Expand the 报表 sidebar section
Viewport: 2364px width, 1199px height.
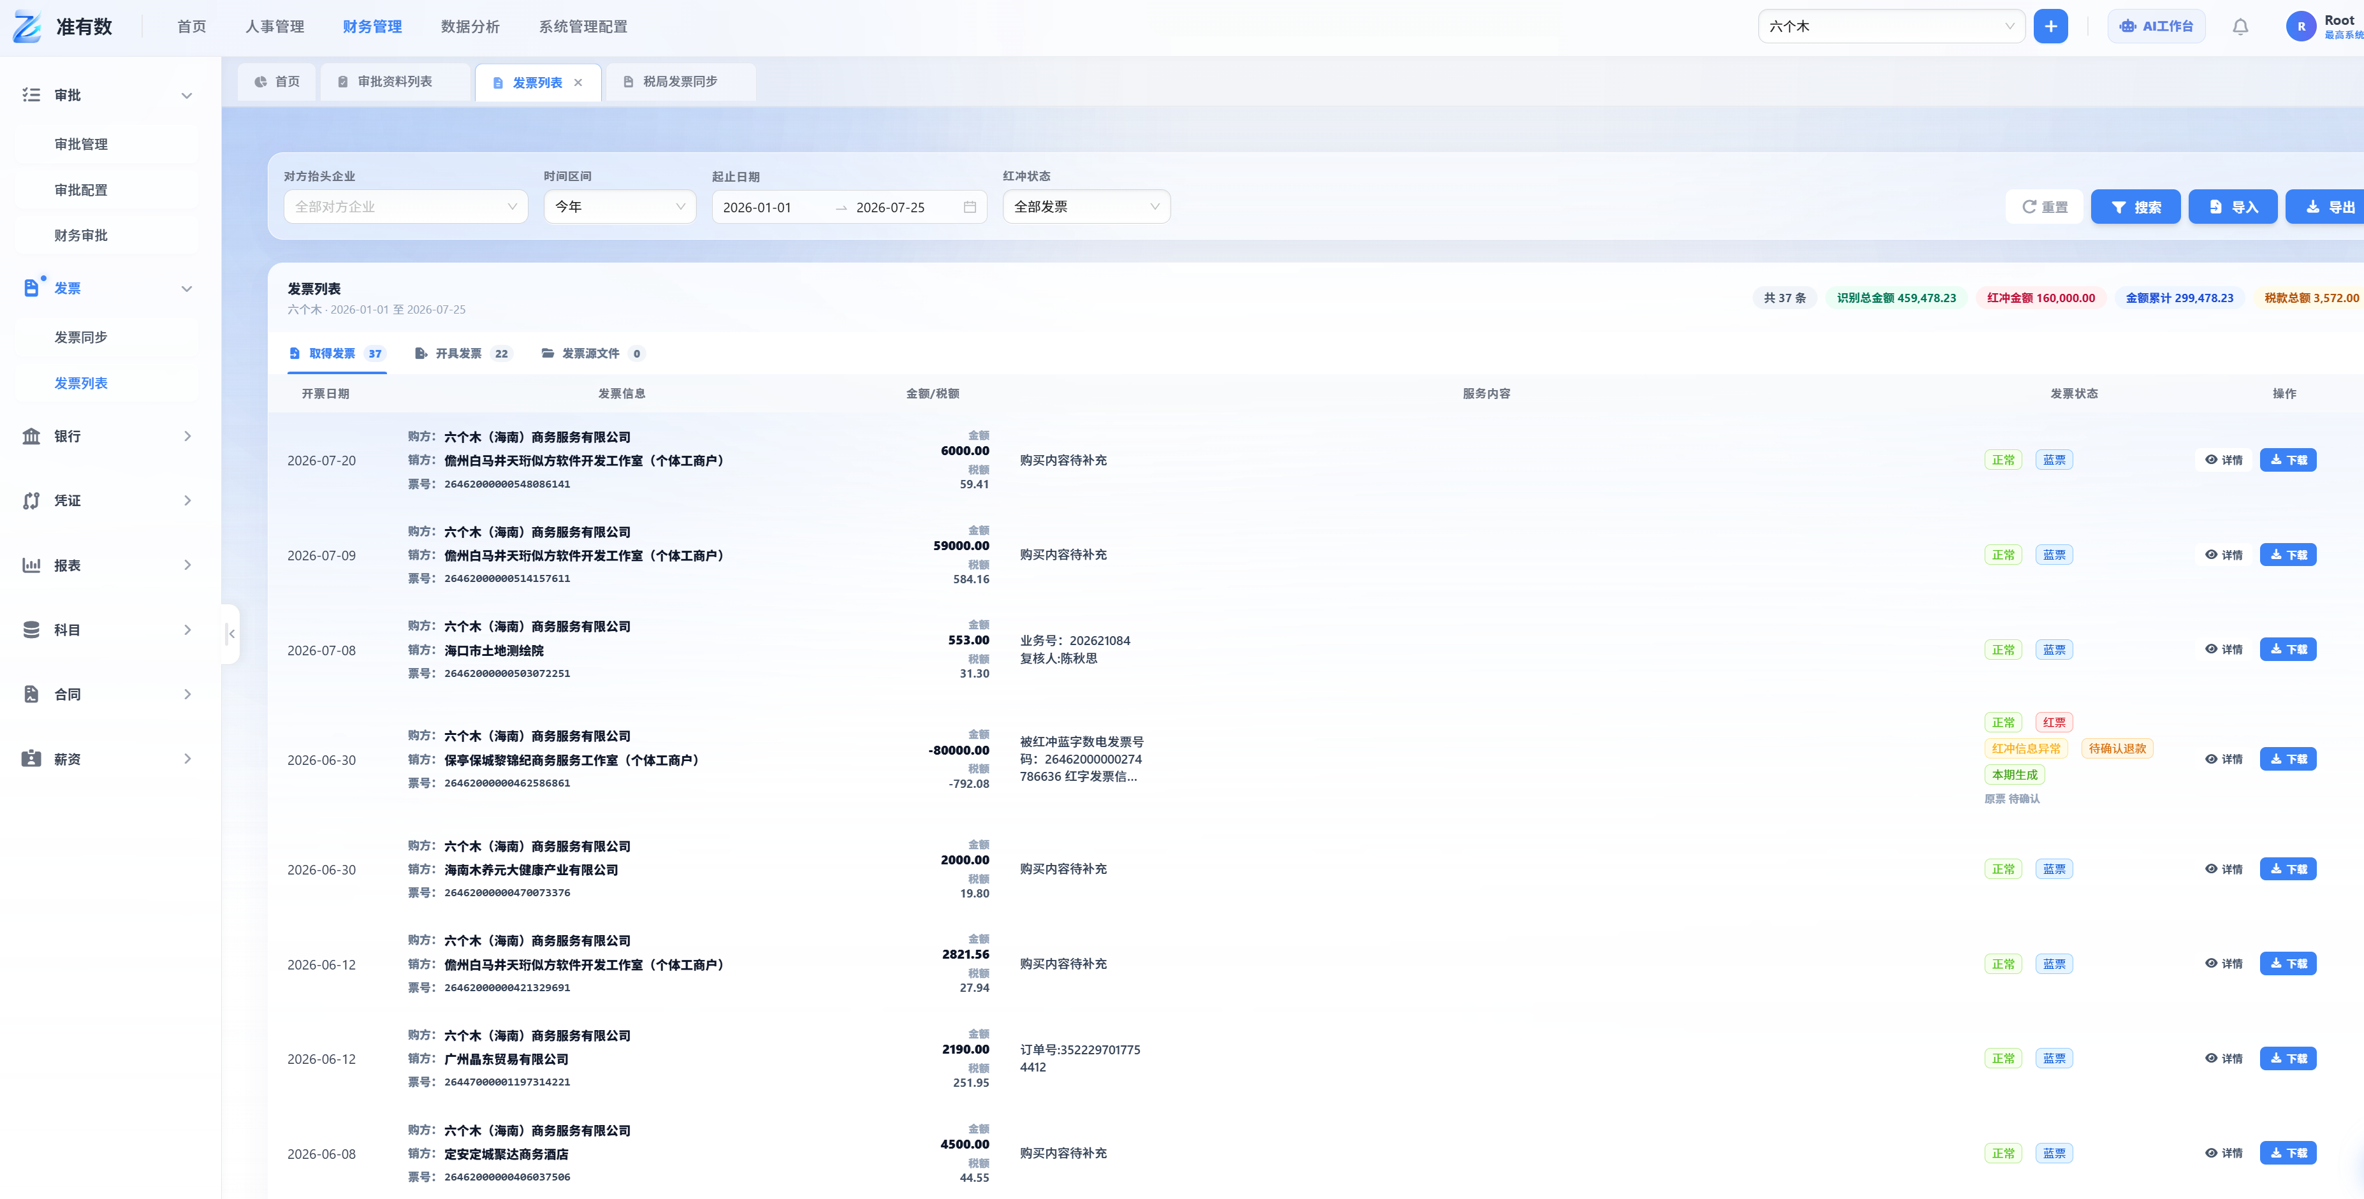(187, 565)
